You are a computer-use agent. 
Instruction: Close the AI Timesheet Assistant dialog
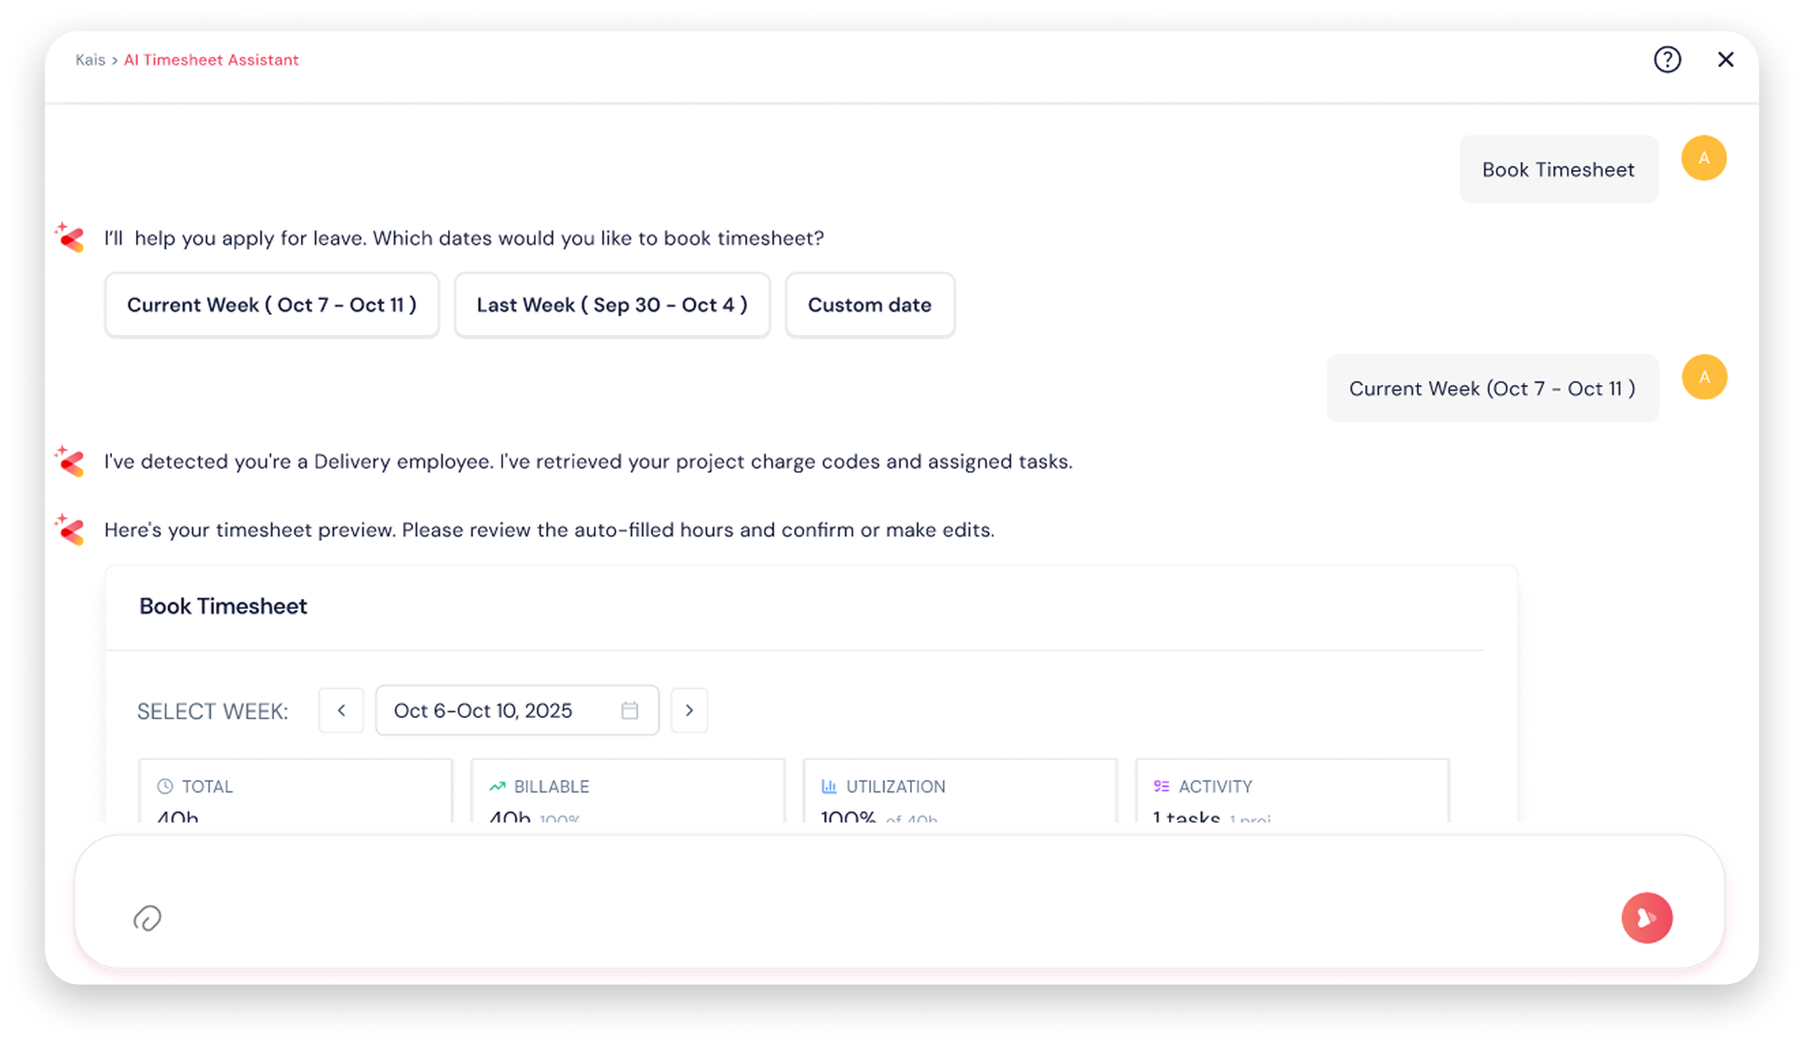click(x=1725, y=60)
